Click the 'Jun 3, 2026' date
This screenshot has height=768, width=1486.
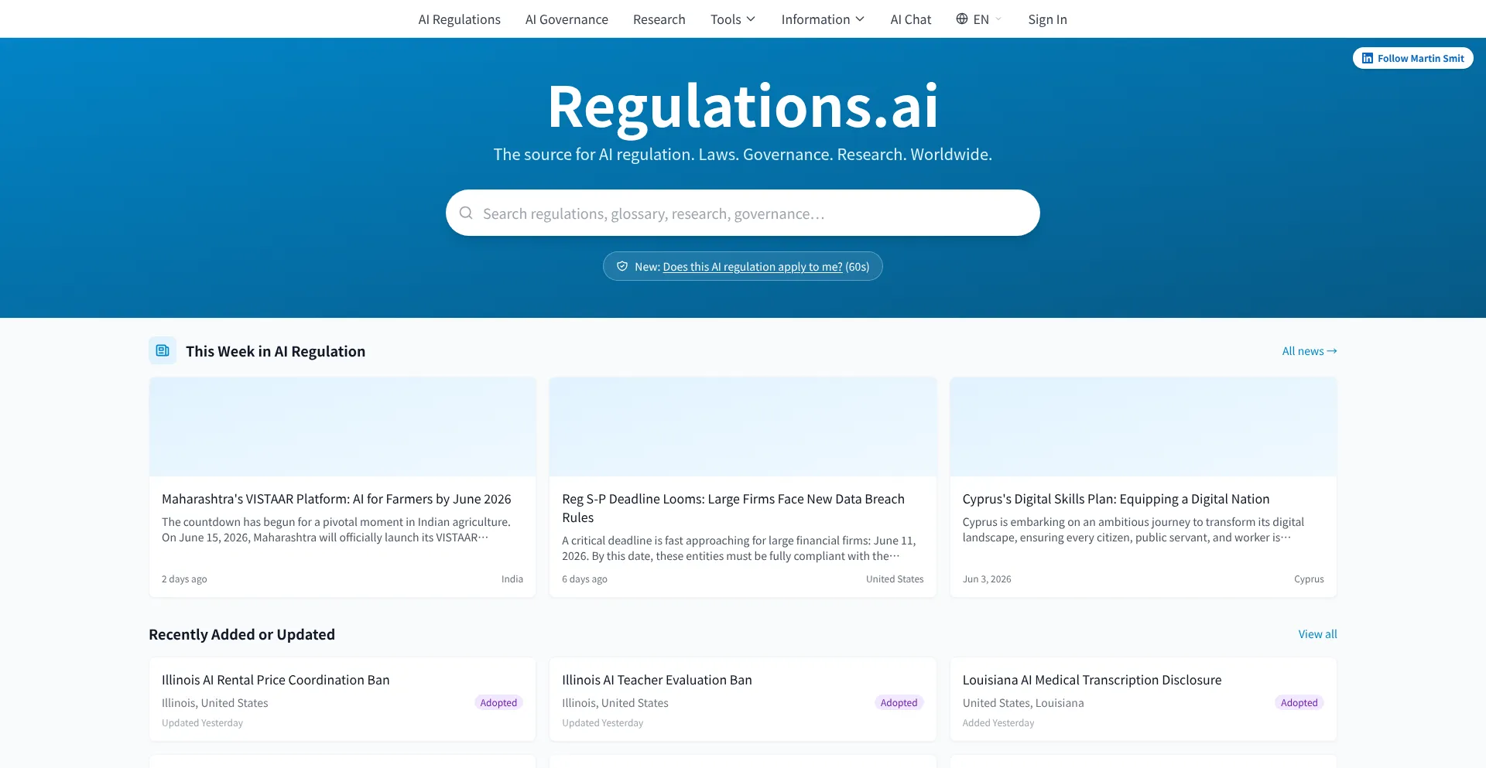coord(987,579)
